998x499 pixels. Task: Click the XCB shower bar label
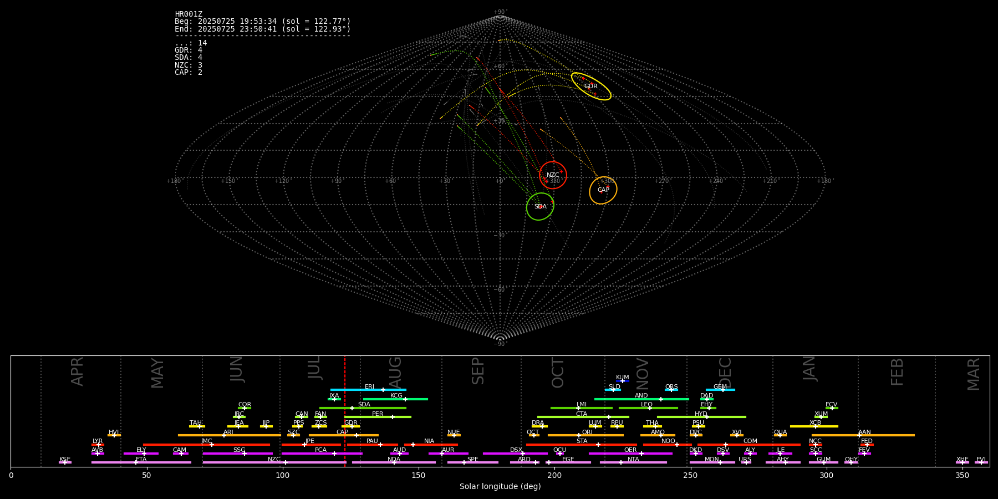point(816,423)
